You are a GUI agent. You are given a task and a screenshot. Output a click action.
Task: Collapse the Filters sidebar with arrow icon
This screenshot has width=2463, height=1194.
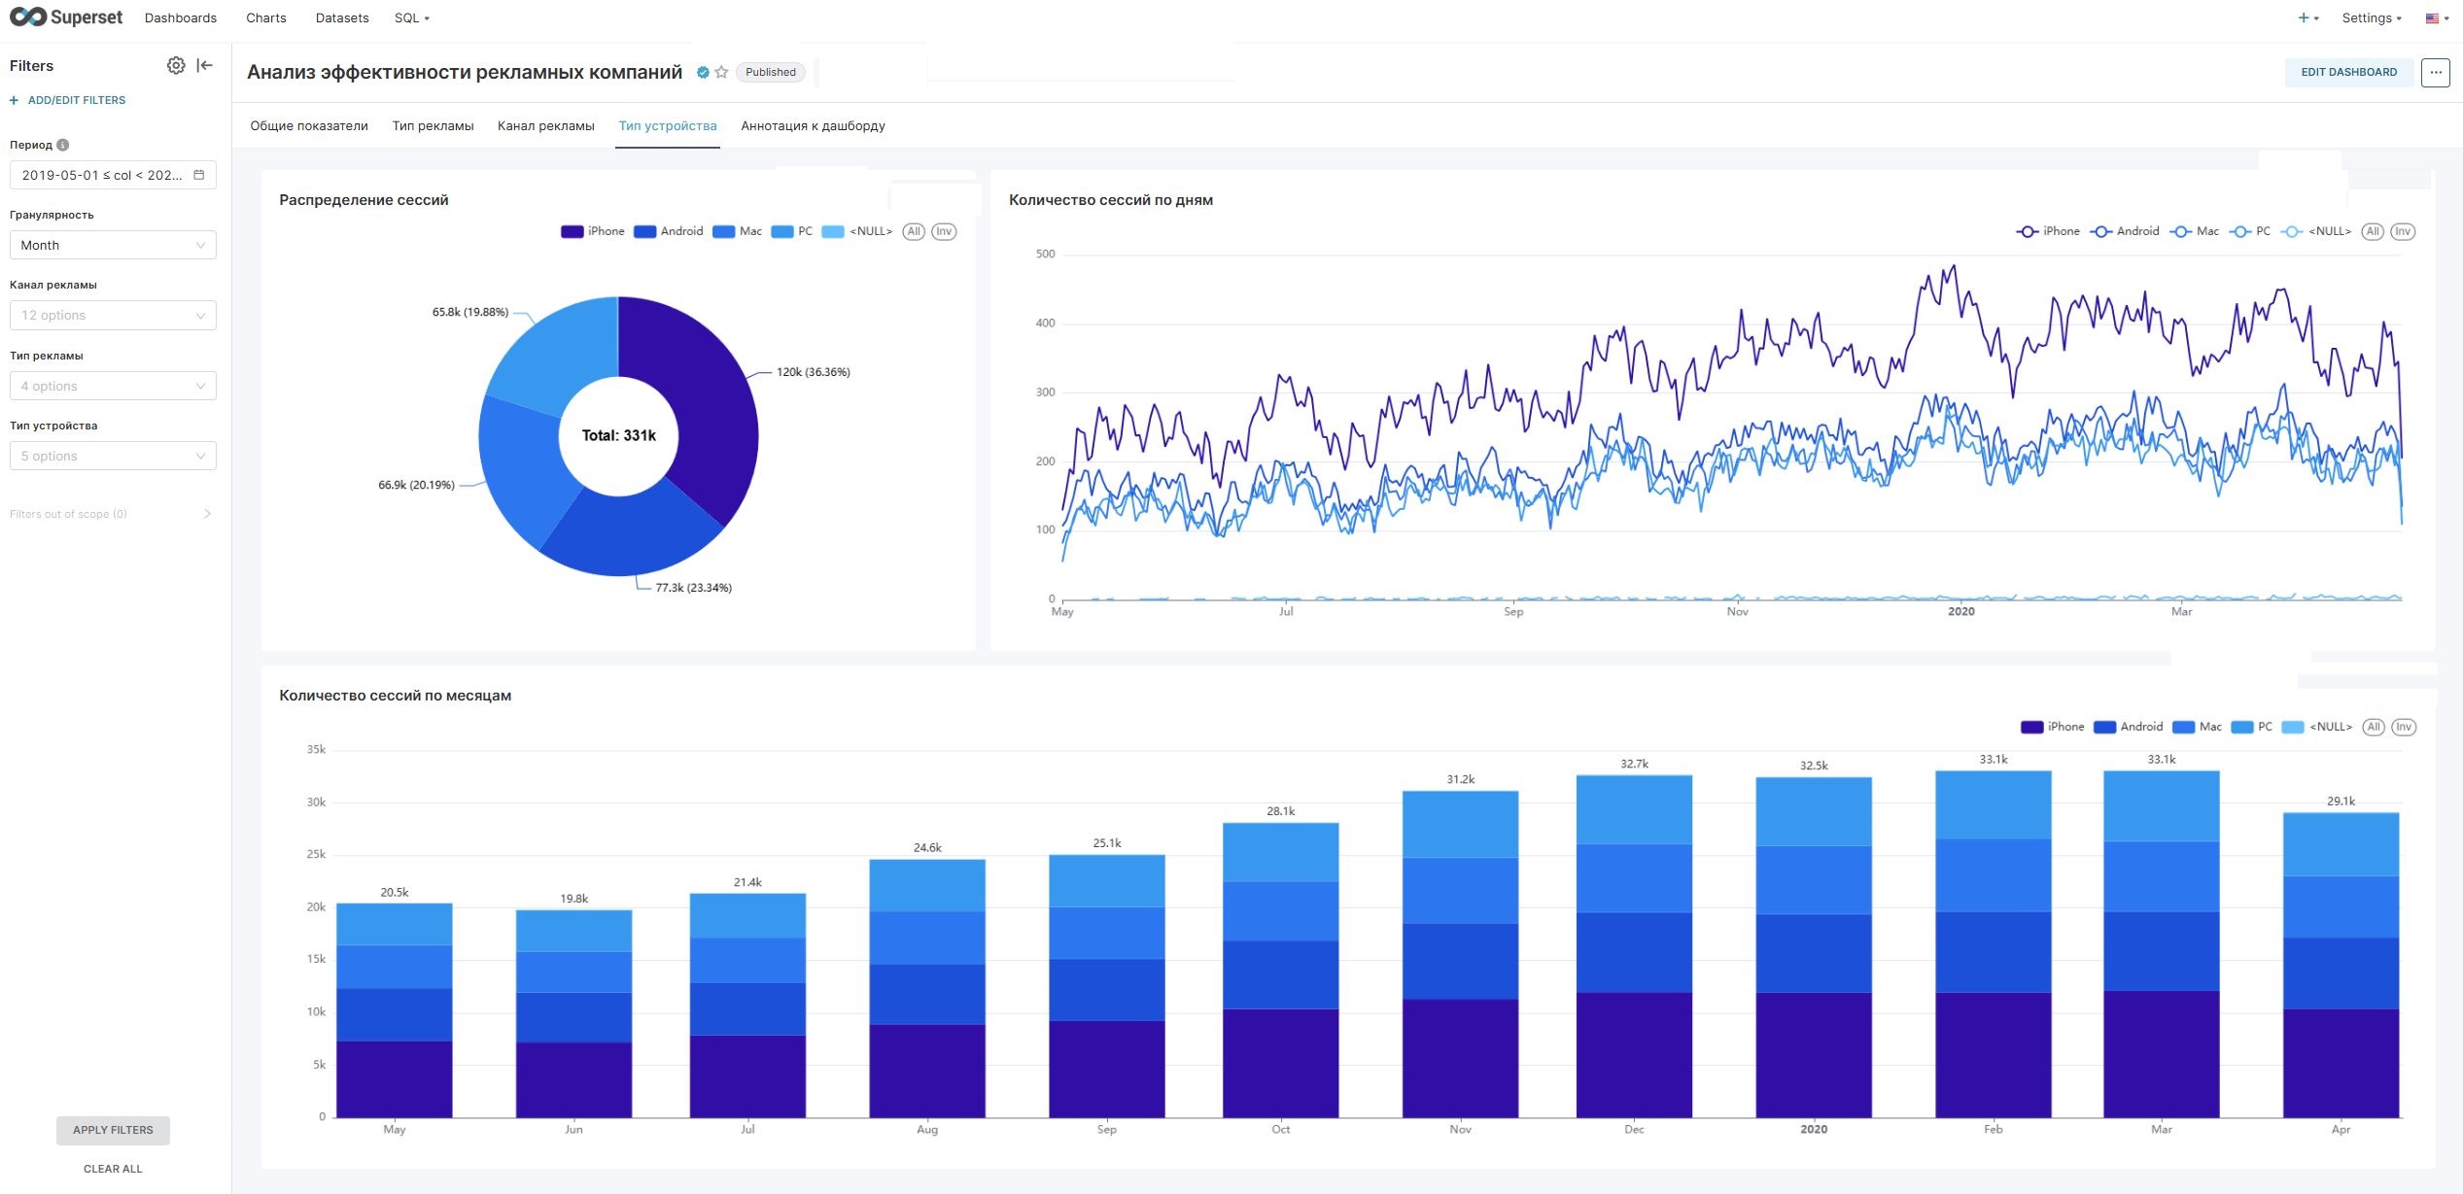(204, 65)
